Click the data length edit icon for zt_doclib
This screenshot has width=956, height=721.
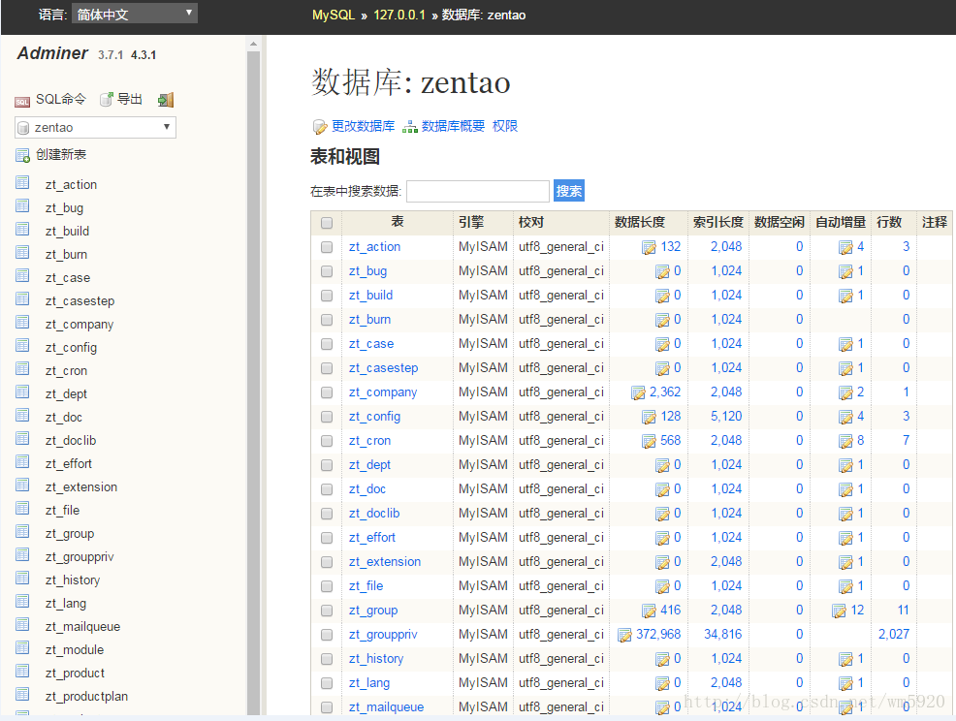(662, 515)
